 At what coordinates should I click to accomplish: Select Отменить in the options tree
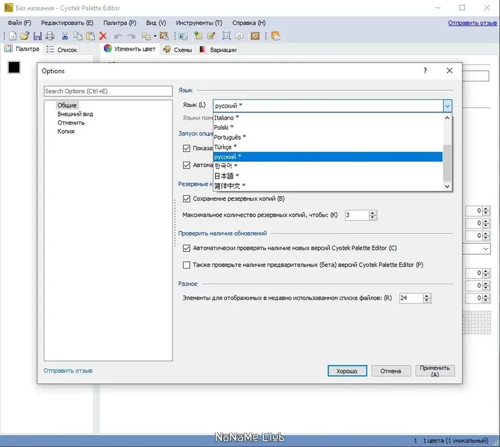click(71, 123)
